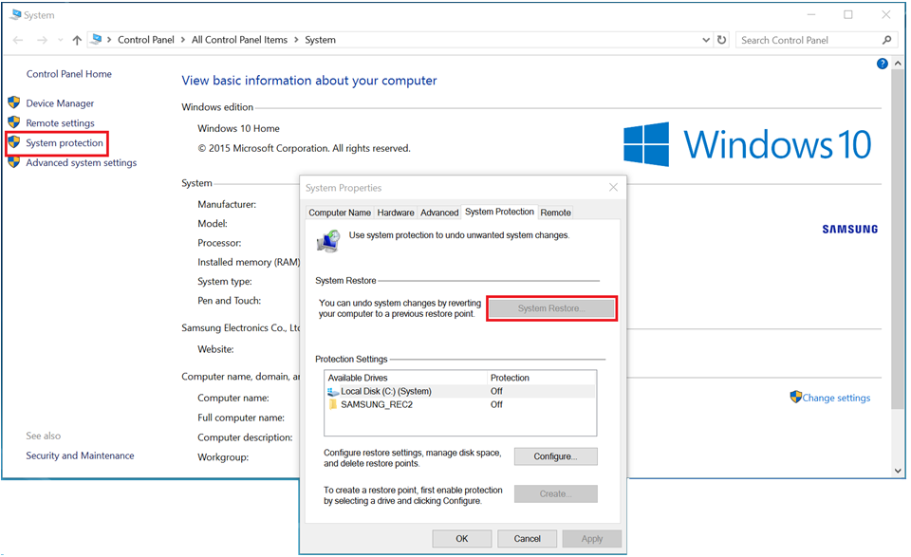Image resolution: width=911 pixels, height=557 pixels.
Task: Click Cancel in System Properties
Action: coord(527,538)
